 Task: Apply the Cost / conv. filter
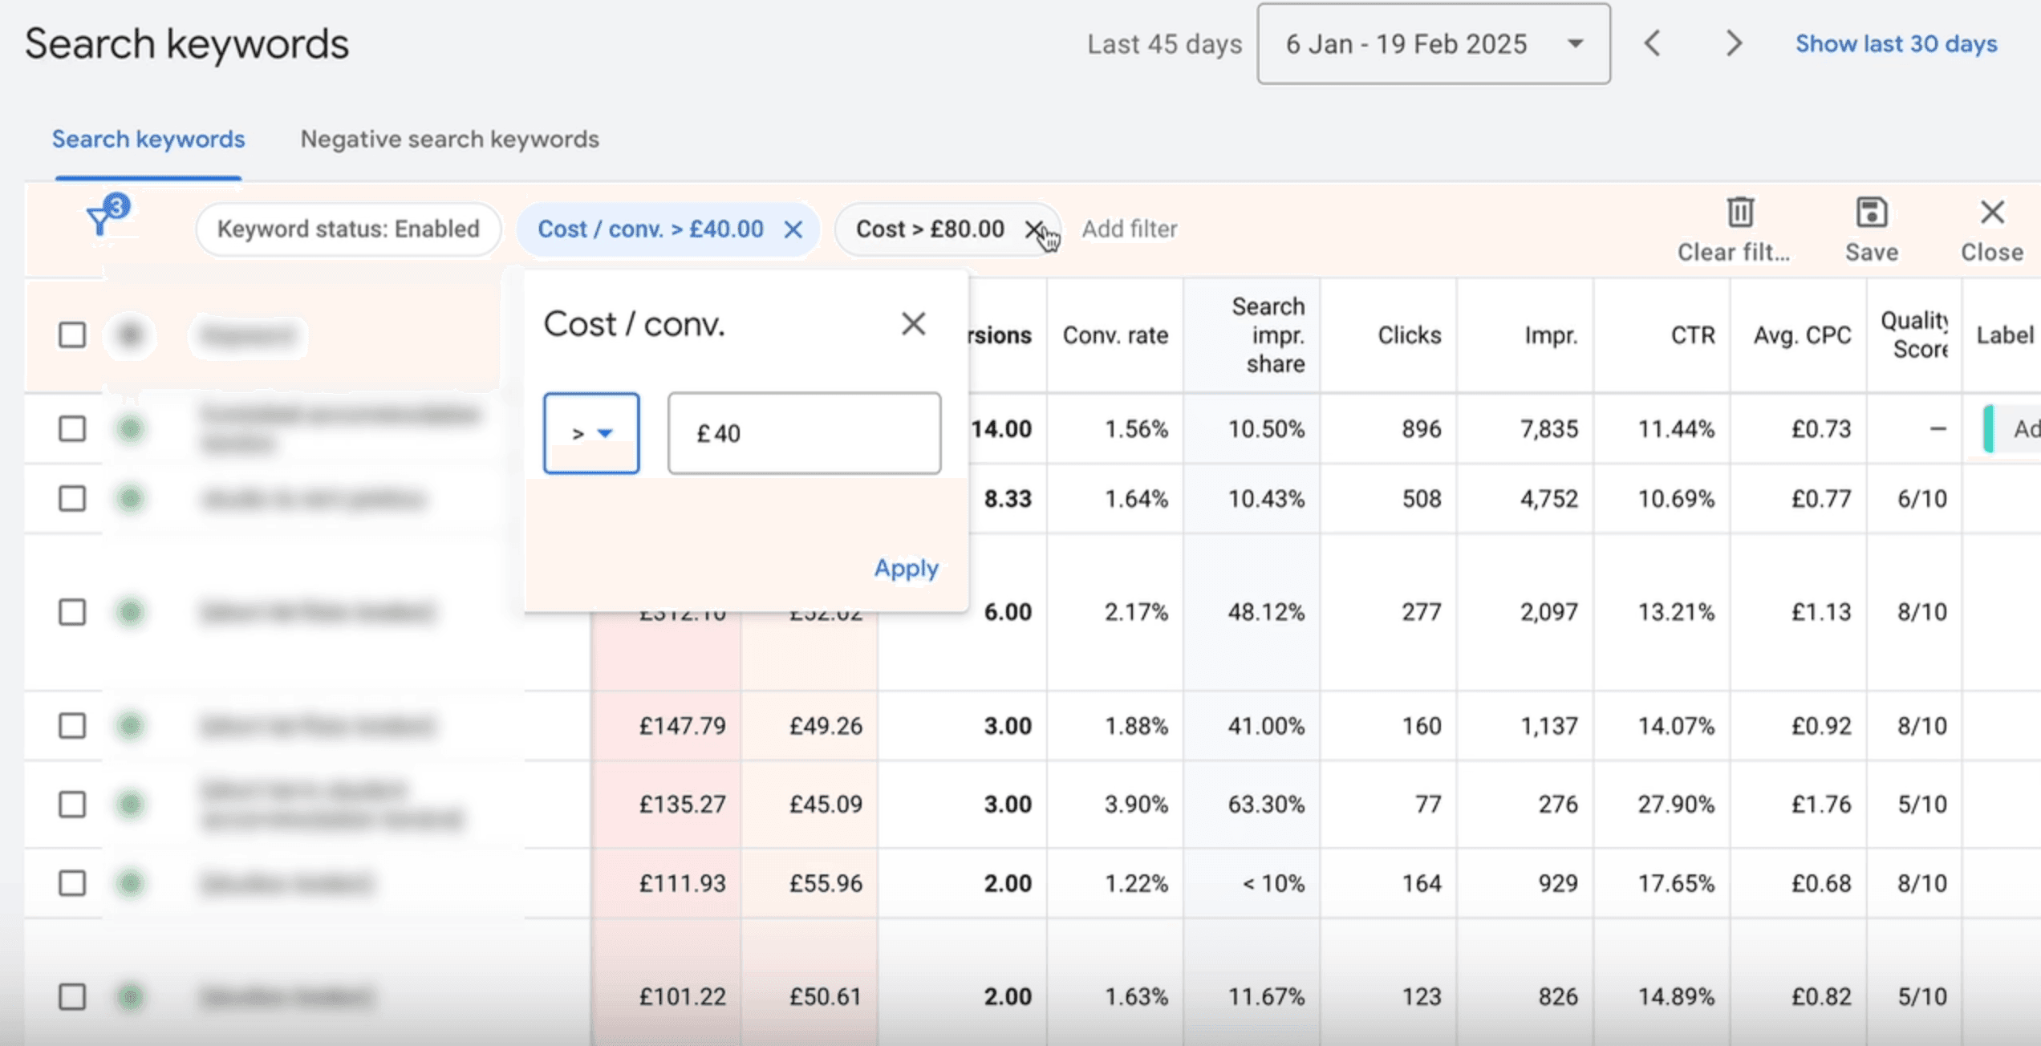click(906, 568)
